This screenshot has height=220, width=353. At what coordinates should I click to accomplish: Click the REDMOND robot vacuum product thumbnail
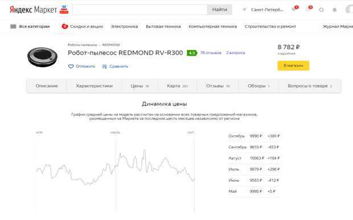point(42,57)
